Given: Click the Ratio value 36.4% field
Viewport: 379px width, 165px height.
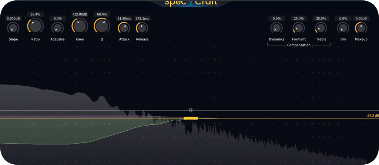Looking at the screenshot, I should point(35,14).
